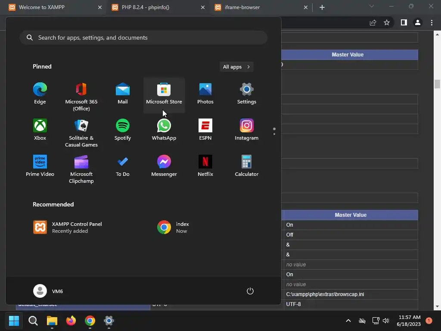The height and width of the screenshot is (331, 441).
Task: Open the Edge app from Pinned
Action: point(40,94)
